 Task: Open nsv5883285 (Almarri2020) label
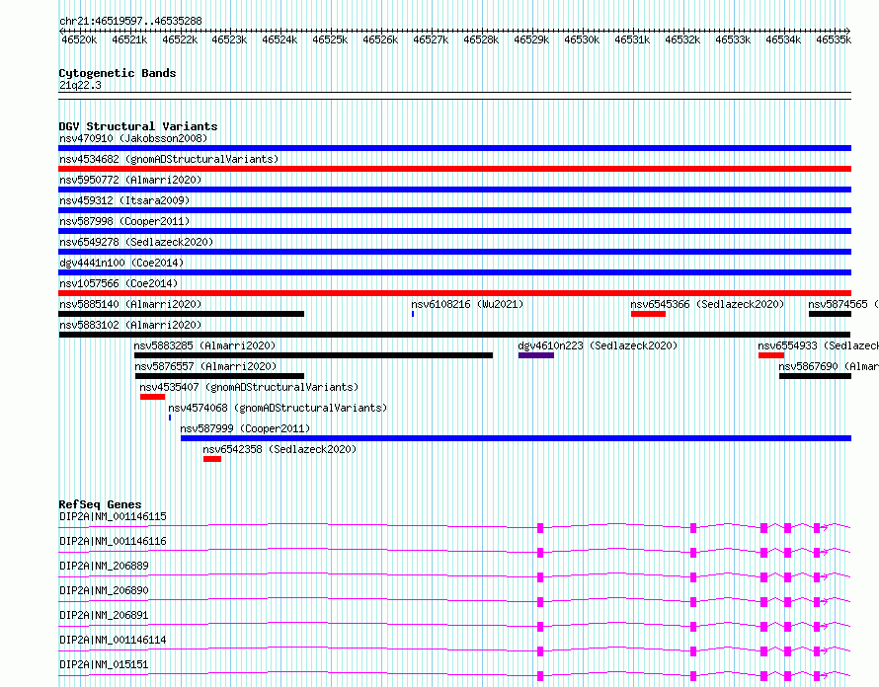click(x=204, y=345)
